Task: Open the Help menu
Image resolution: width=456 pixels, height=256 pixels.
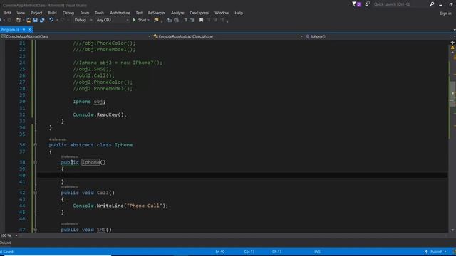Action: pyautogui.click(x=239, y=13)
